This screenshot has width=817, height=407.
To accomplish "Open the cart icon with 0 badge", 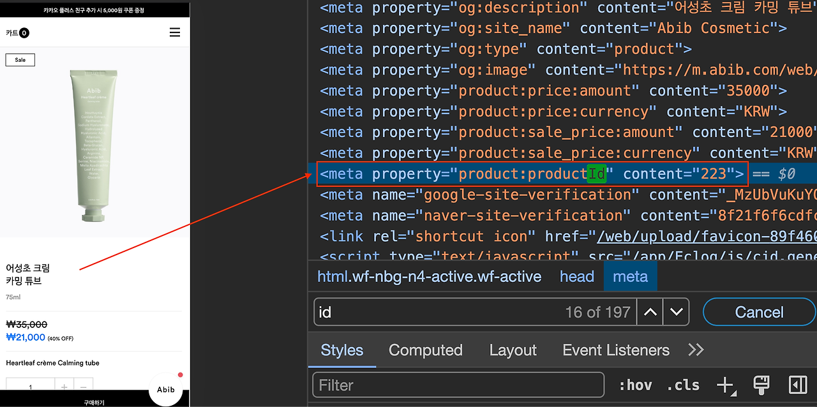I will (18, 33).
